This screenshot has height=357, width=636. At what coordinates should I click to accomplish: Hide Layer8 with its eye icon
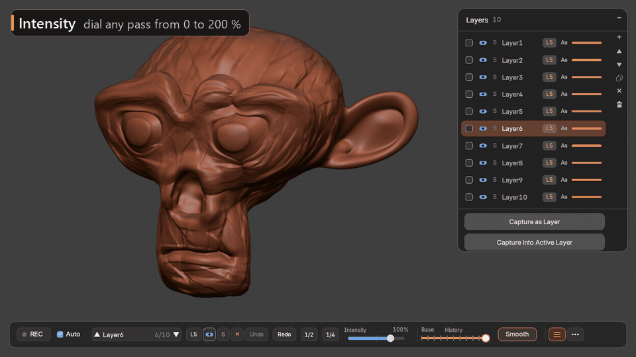pos(483,163)
